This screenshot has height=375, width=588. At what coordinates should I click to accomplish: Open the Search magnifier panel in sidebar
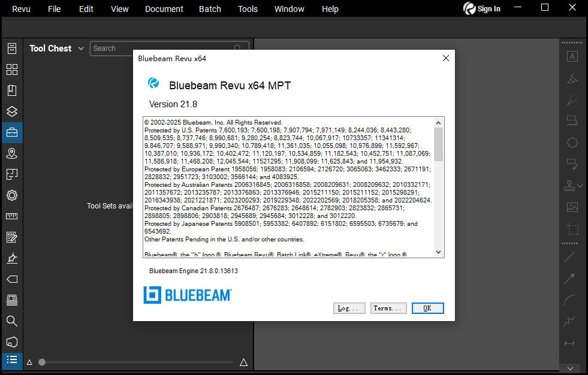(12, 321)
